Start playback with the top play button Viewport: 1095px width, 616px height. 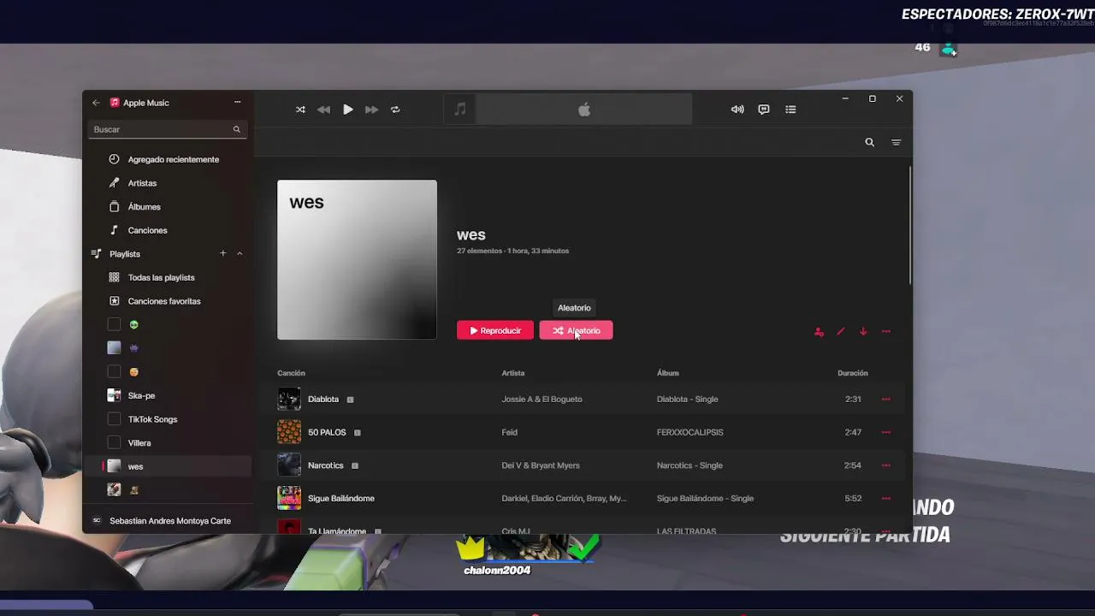coord(347,110)
